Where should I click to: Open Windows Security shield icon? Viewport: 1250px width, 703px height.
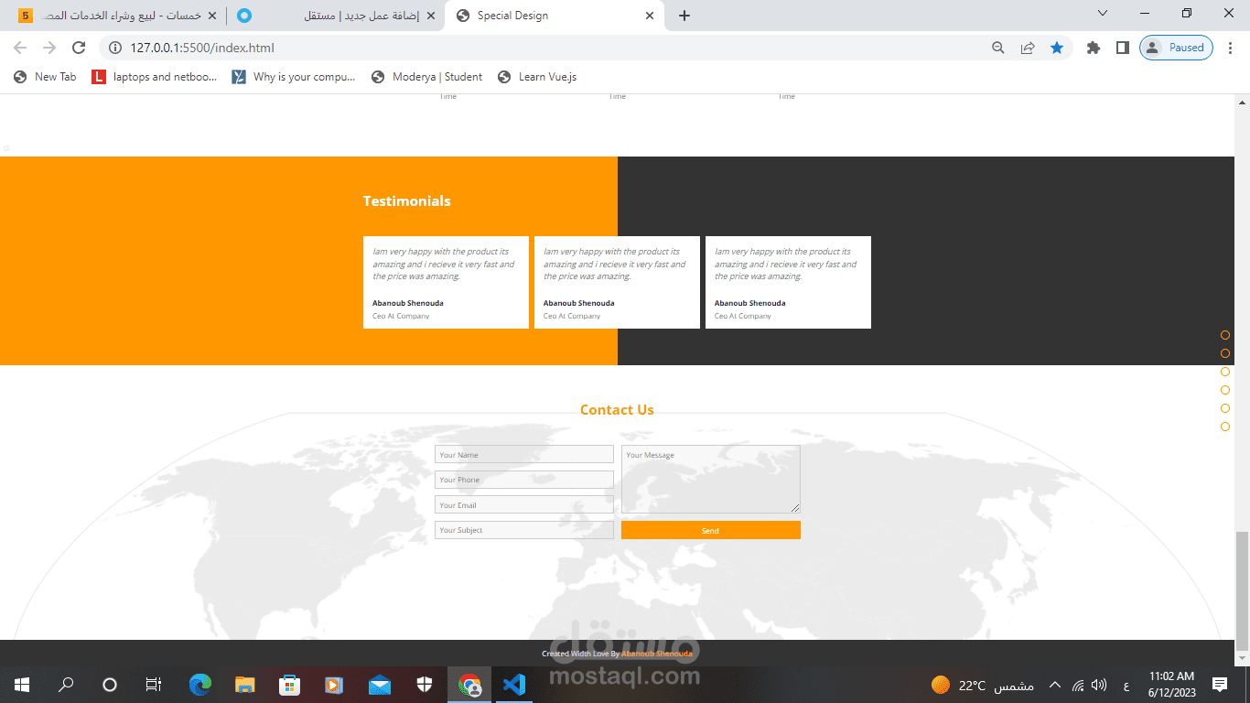(425, 684)
